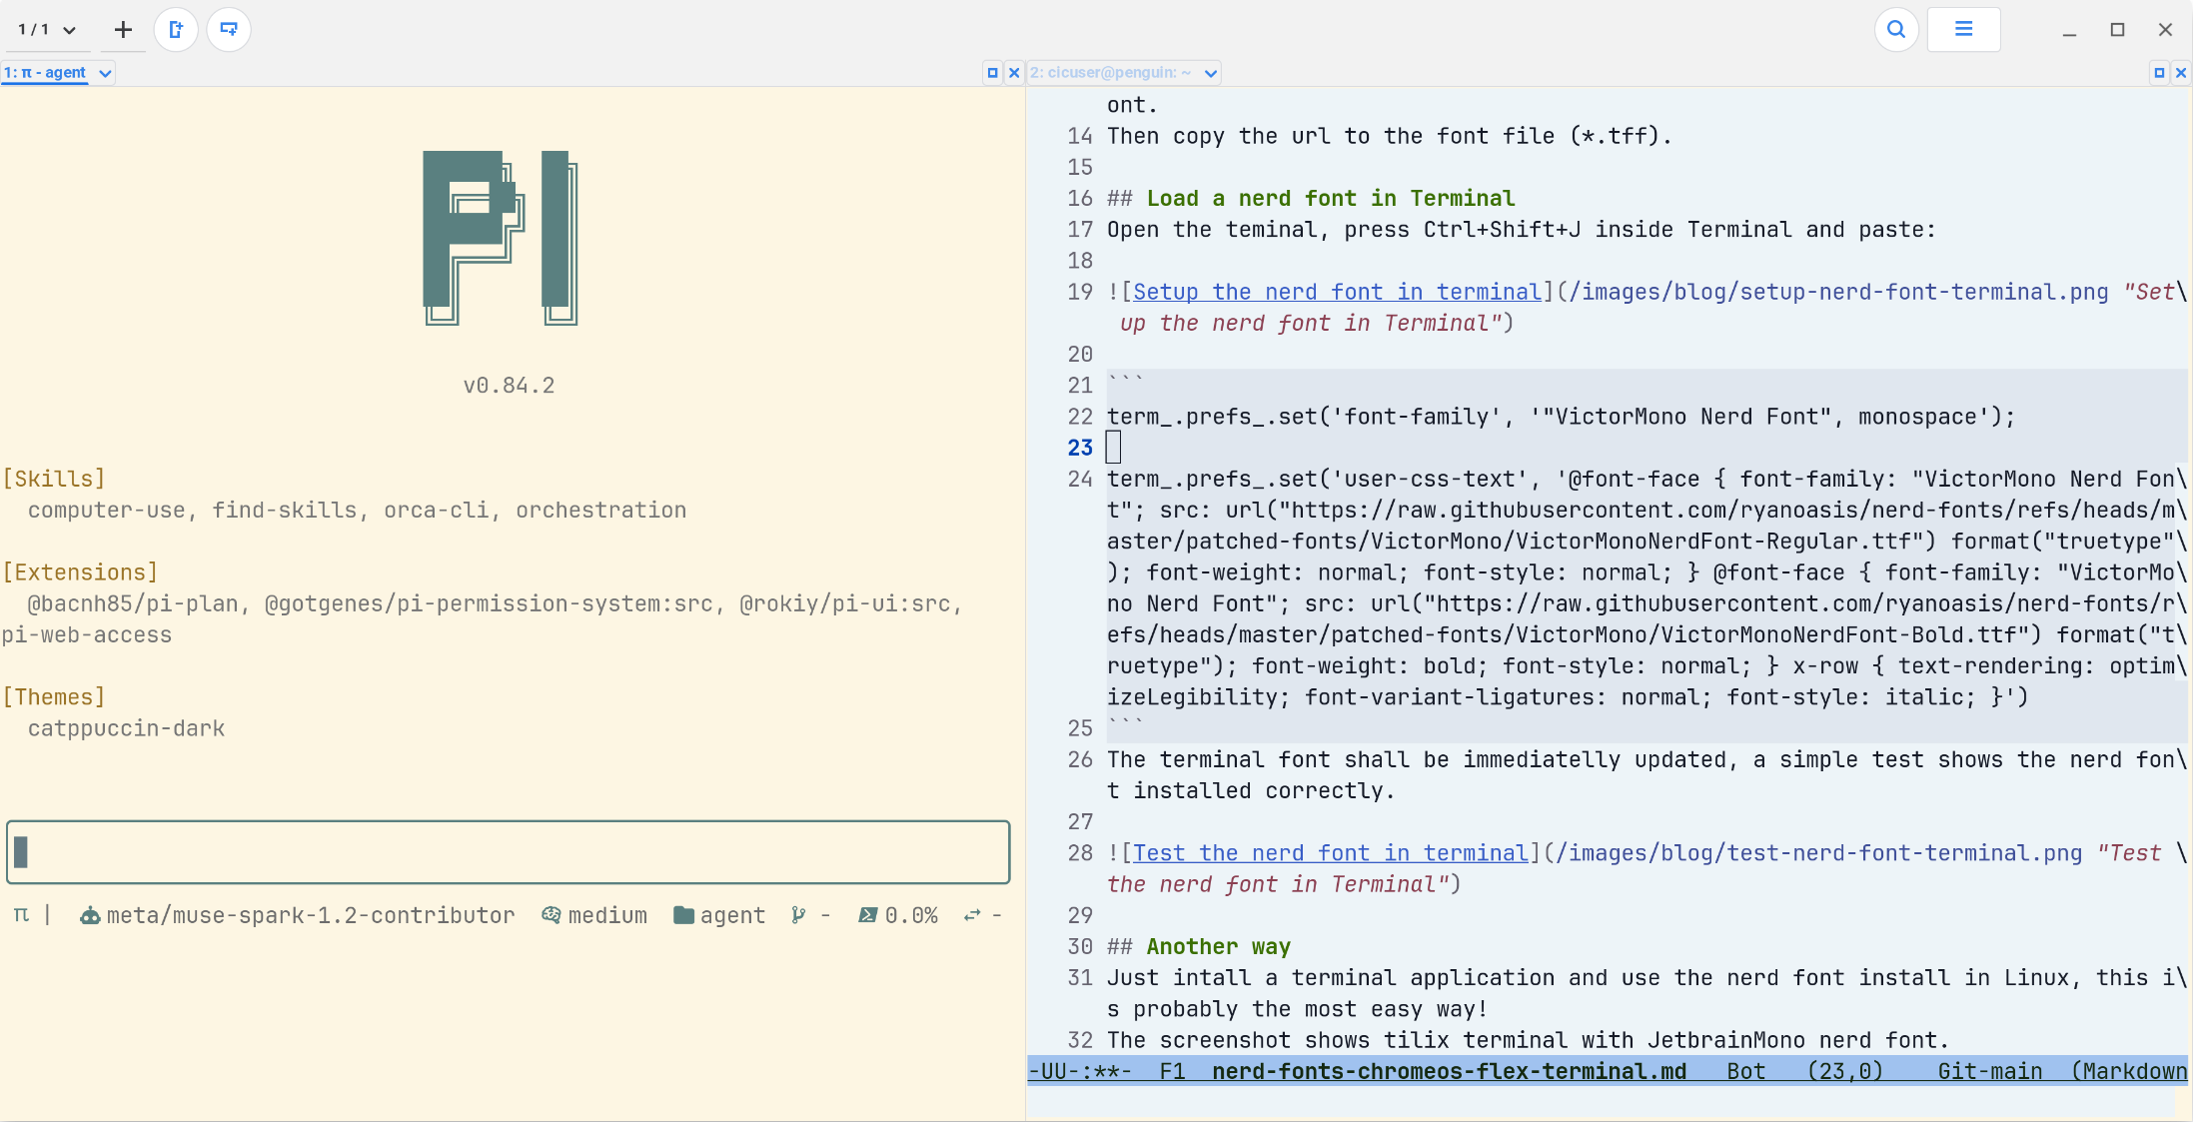This screenshot has width=2193, height=1122.
Task: Click the model name 'meta/muse-spark-1.2-contributor'
Action: click(311, 915)
